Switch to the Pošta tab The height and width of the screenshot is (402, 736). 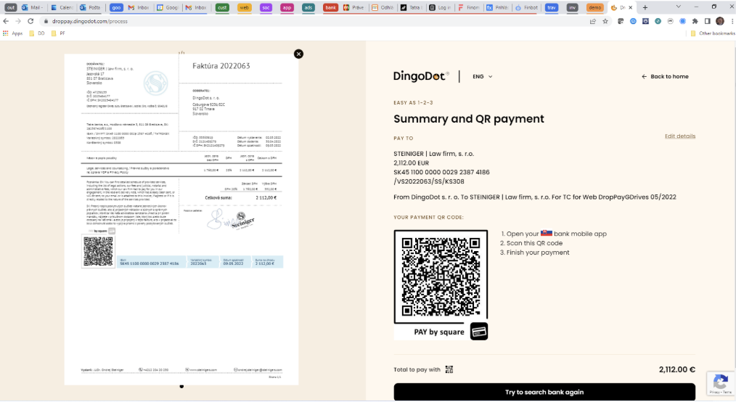pyautogui.click(x=90, y=7)
